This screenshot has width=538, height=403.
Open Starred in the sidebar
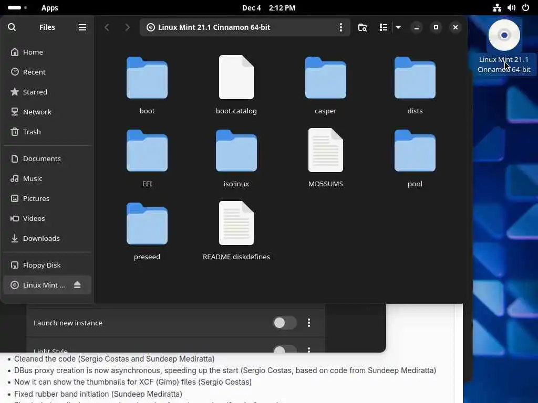point(47,92)
